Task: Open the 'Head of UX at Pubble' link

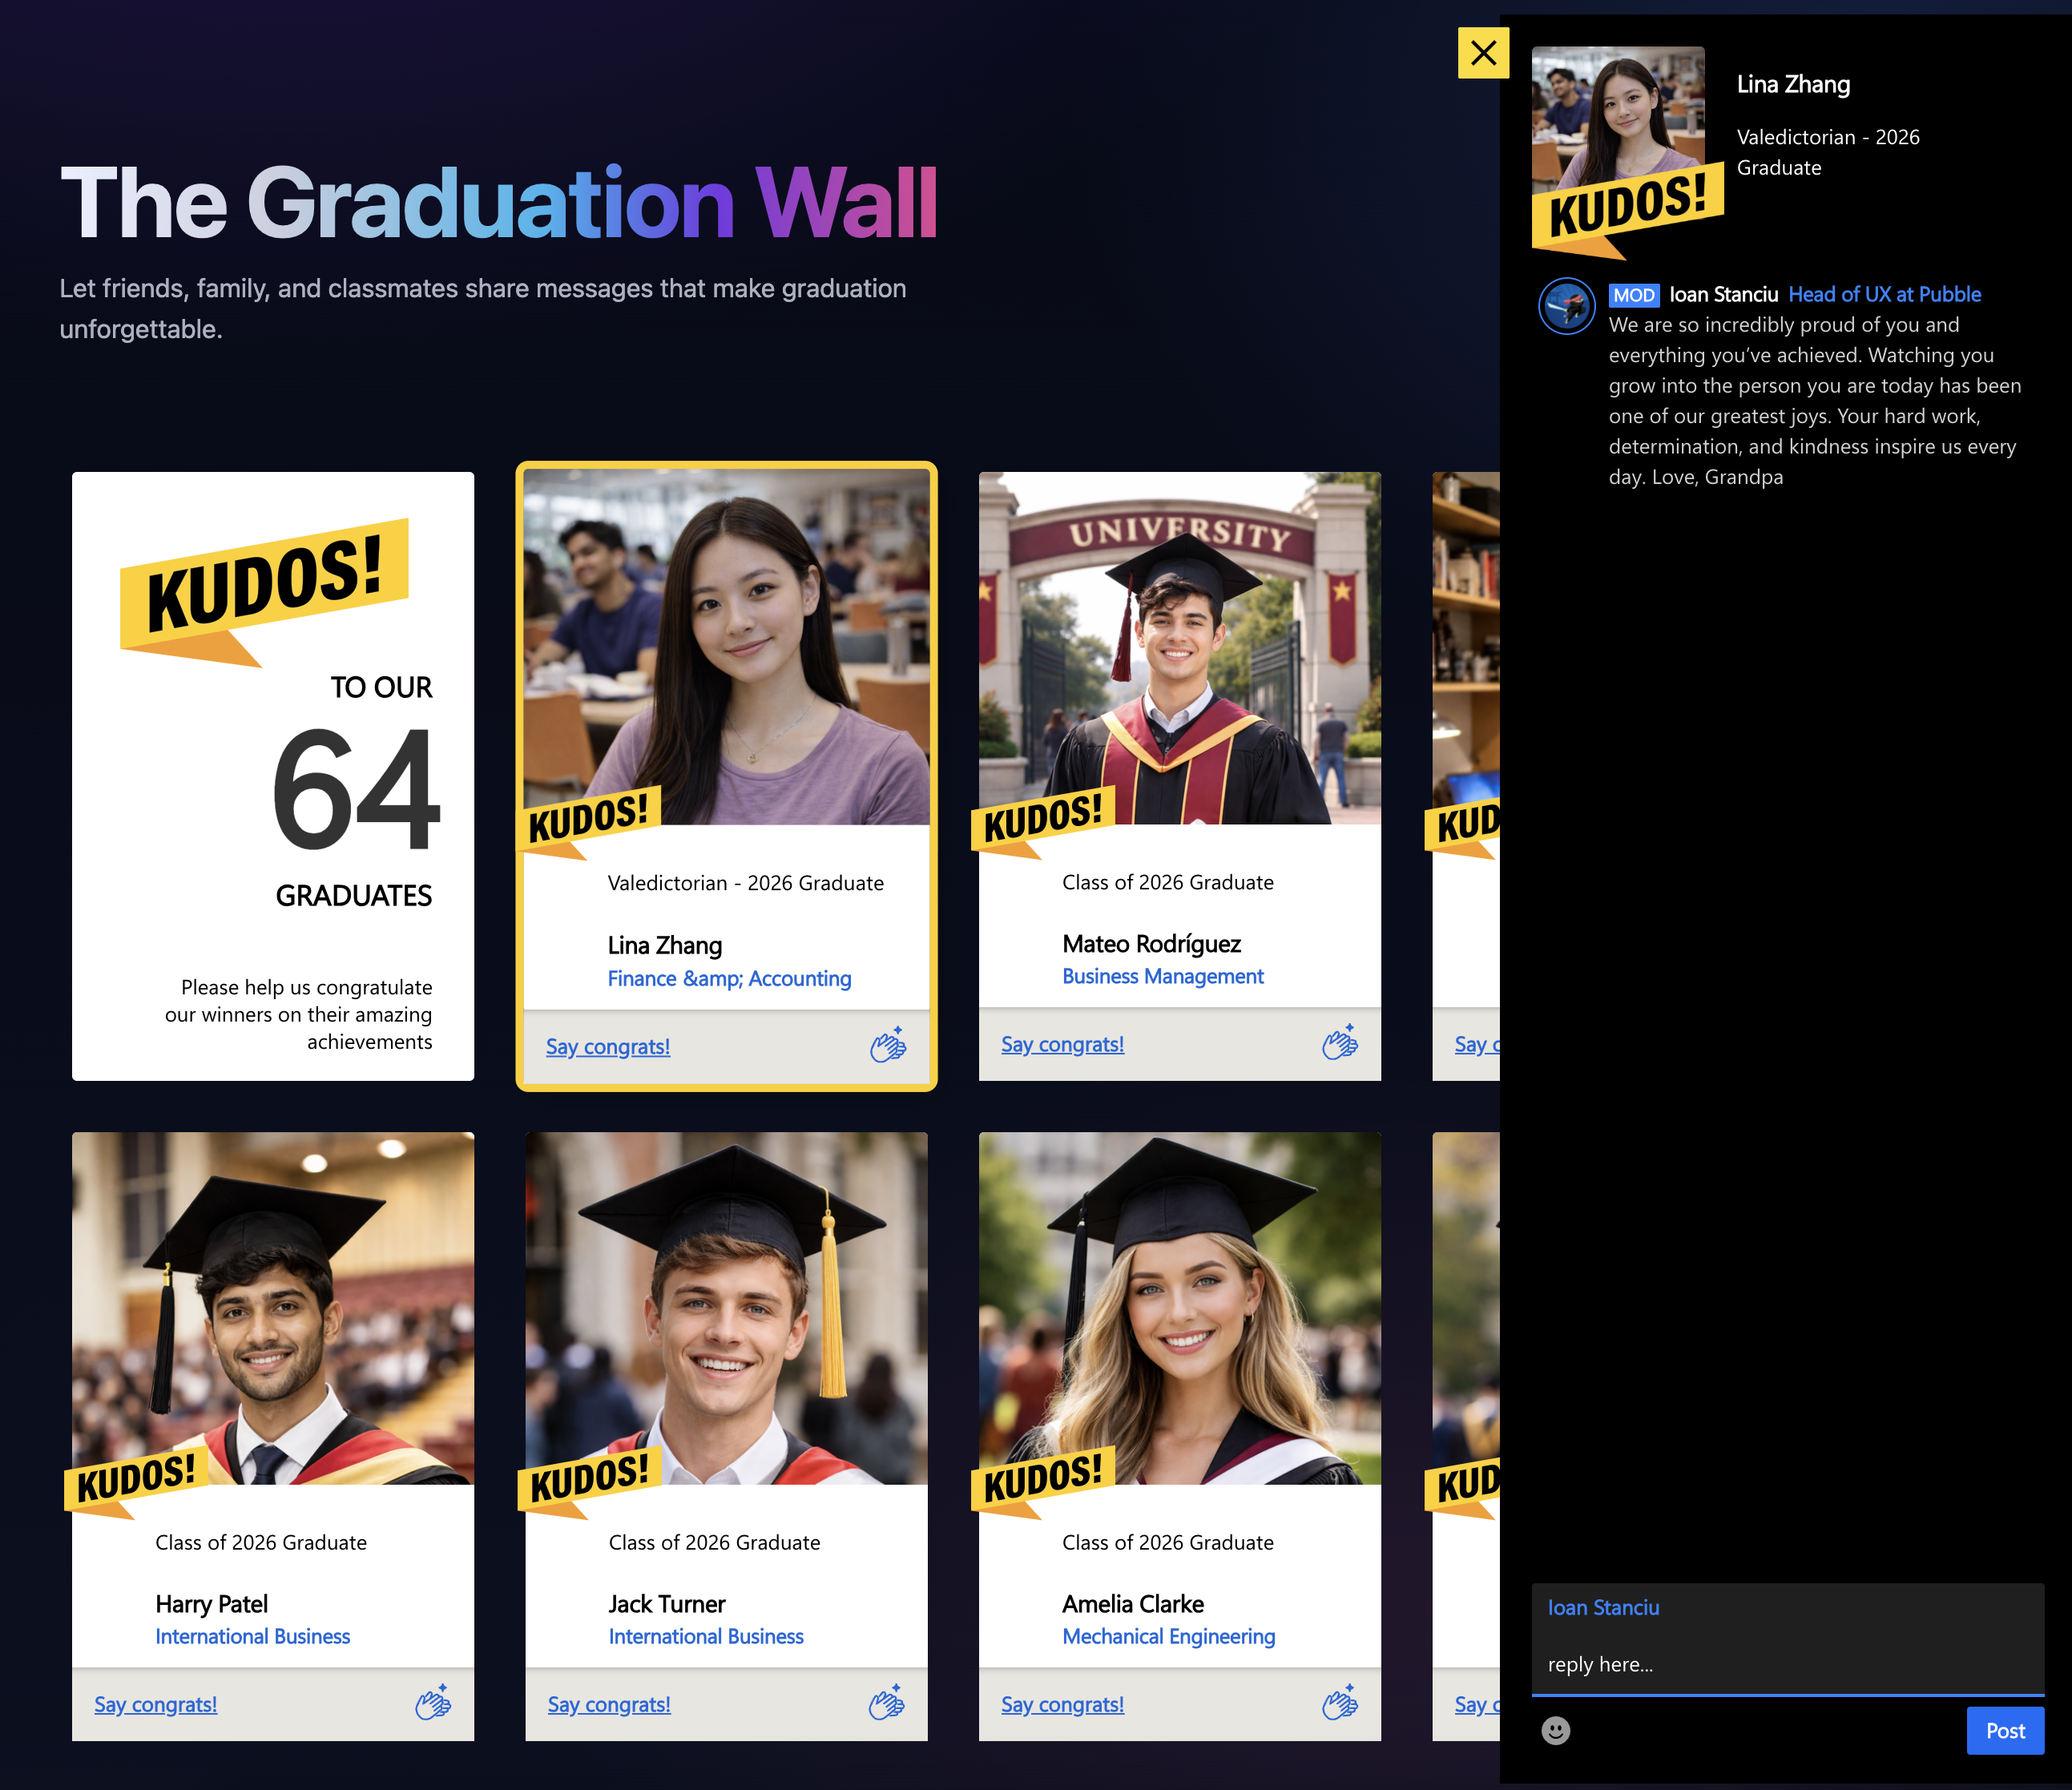Action: pyautogui.click(x=1884, y=294)
